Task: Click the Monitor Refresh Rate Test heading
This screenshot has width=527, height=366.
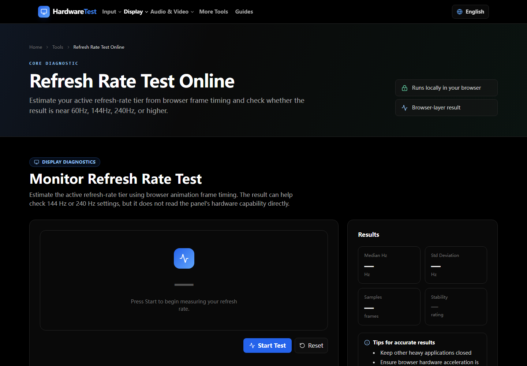Action: pos(116,179)
